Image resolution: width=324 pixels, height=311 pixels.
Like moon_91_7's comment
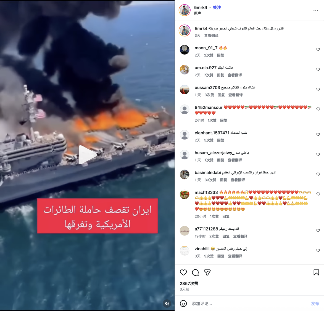pos(318,50)
